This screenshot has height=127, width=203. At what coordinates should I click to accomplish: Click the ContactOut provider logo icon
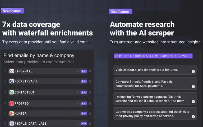12,92
